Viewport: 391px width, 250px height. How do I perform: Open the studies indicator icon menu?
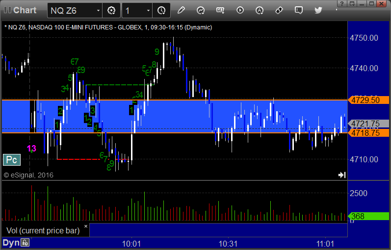[201, 10]
